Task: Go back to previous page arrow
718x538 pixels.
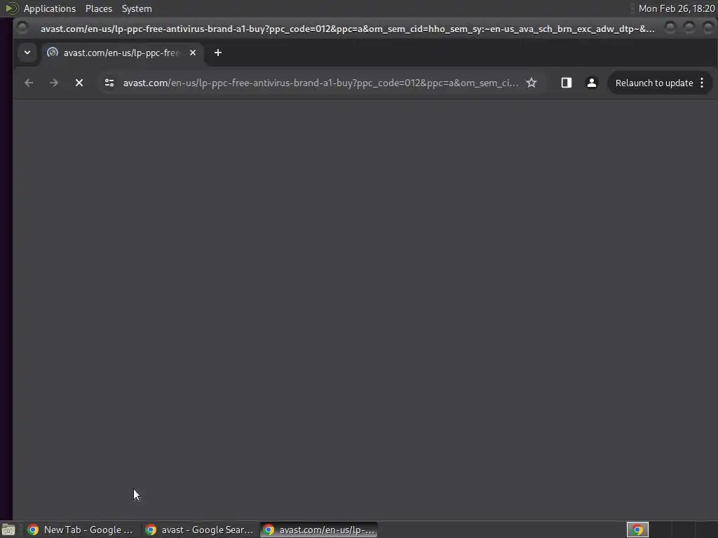Action: pos(29,83)
